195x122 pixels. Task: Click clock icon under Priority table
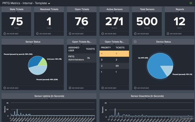coord(103,88)
